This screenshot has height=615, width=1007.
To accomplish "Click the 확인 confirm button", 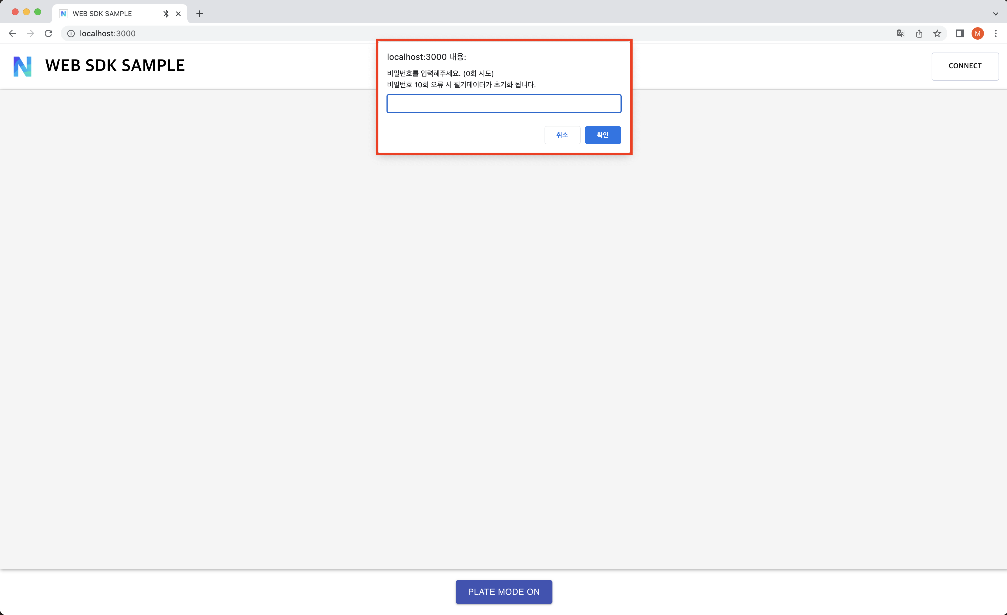I will coord(603,135).
